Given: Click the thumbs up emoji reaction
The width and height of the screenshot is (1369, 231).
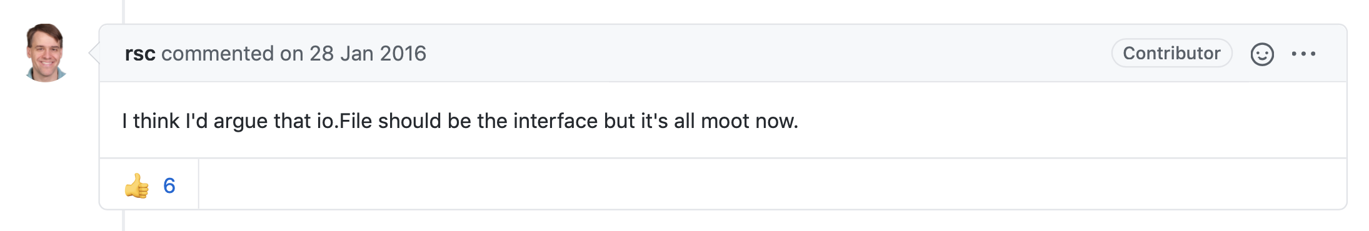Looking at the screenshot, I should (136, 185).
